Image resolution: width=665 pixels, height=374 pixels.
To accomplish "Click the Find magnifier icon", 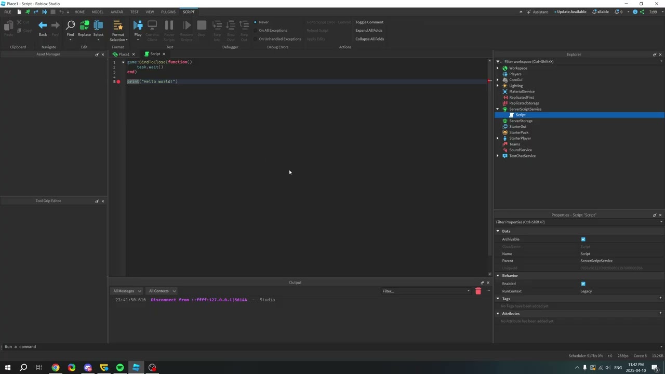I will (70, 26).
